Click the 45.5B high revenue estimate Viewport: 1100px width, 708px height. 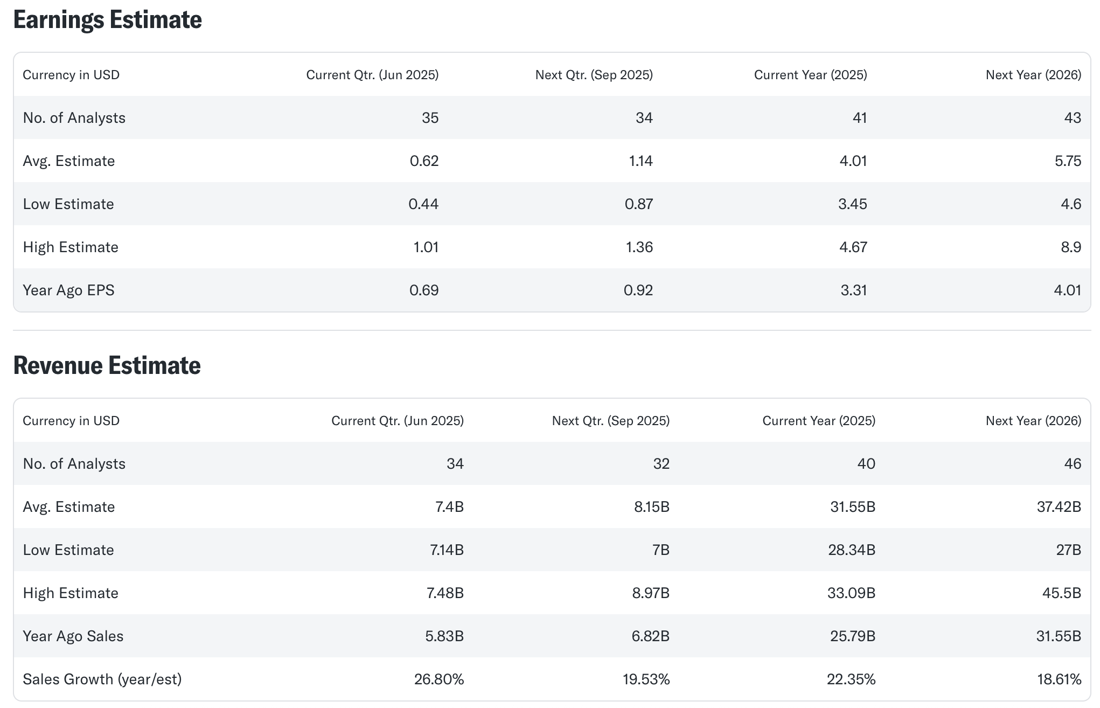tap(1061, 593)
